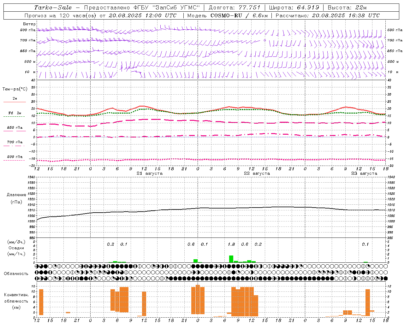Click the "23 августа" date label
The width and height of the screenshot is (404, 323).
[x=364, y=173]
